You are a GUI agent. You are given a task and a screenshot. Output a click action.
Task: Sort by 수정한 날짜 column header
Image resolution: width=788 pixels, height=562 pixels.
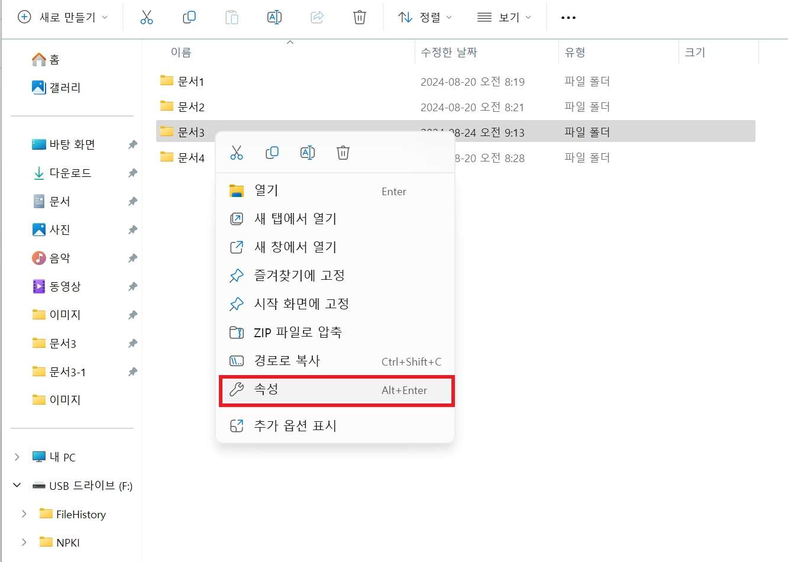(x=449, y=53)
